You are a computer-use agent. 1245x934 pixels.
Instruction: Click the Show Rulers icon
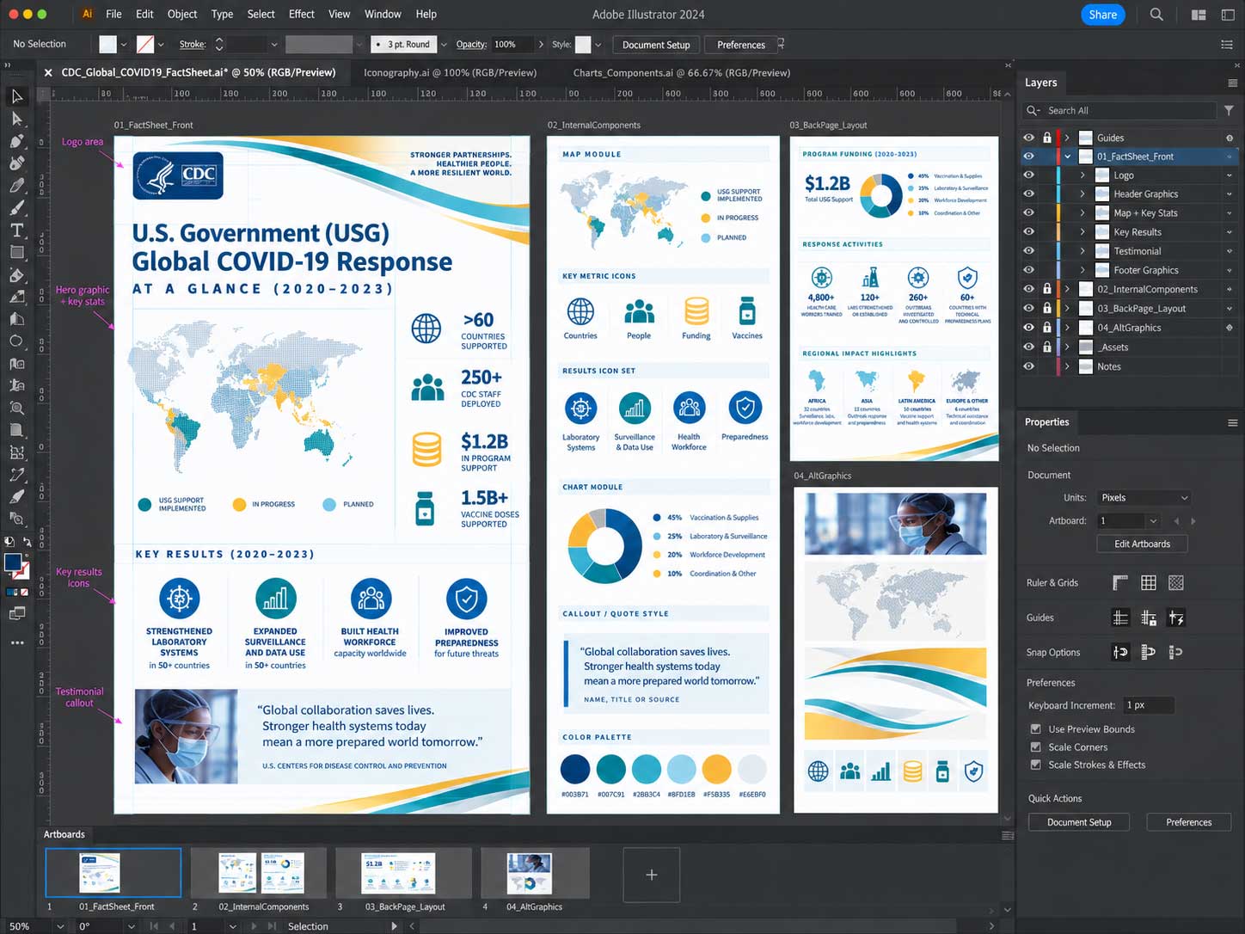point(1120,583)
